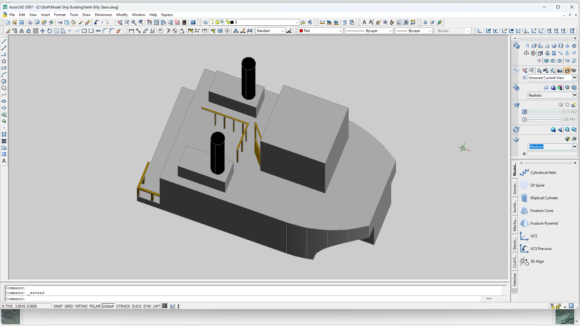Select the Frustum Cone tool
Image resolution: width=580 pixels, height=326 pixels.
point(541,211)
